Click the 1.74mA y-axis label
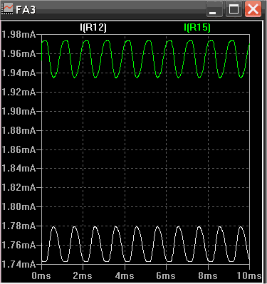This screenshot has height=284, width=267. [x=19, y=264]
